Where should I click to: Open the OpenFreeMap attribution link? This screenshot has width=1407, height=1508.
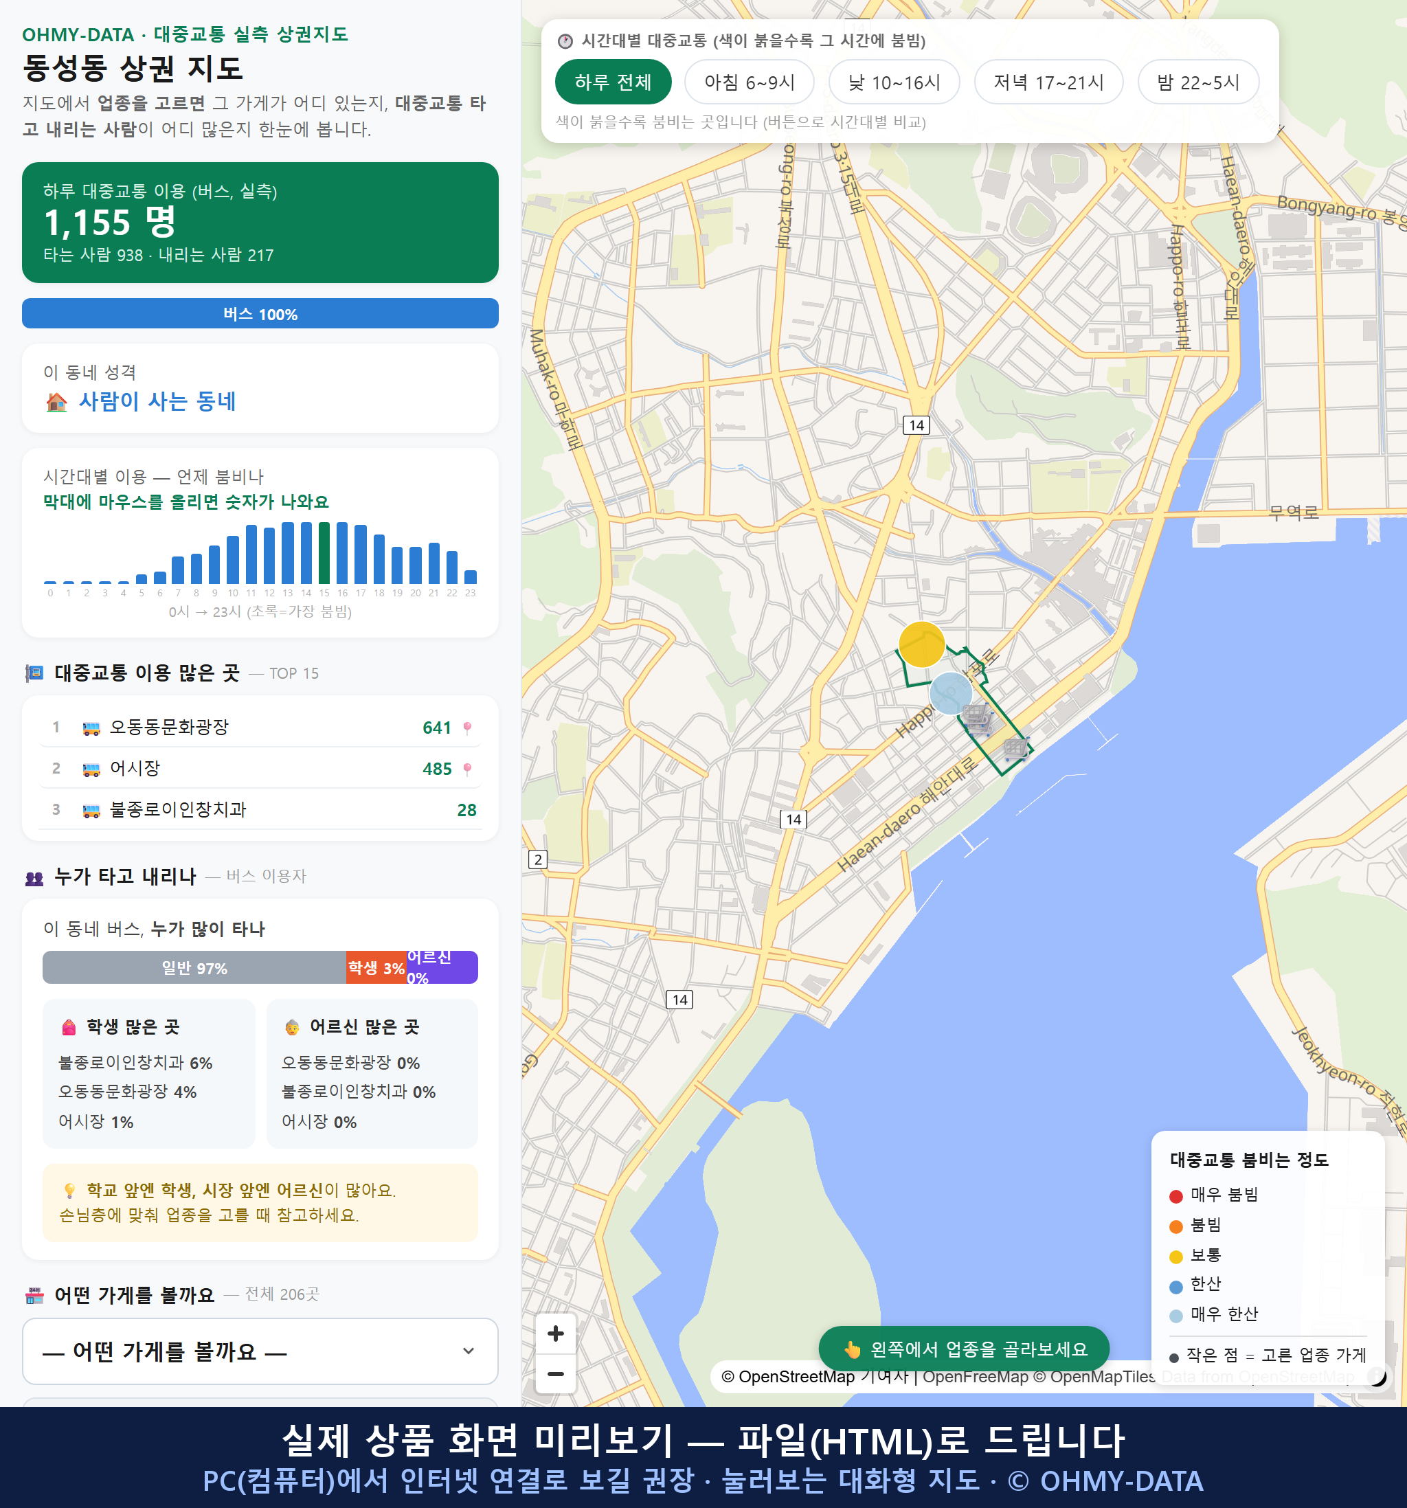[x=976, y=1376]
